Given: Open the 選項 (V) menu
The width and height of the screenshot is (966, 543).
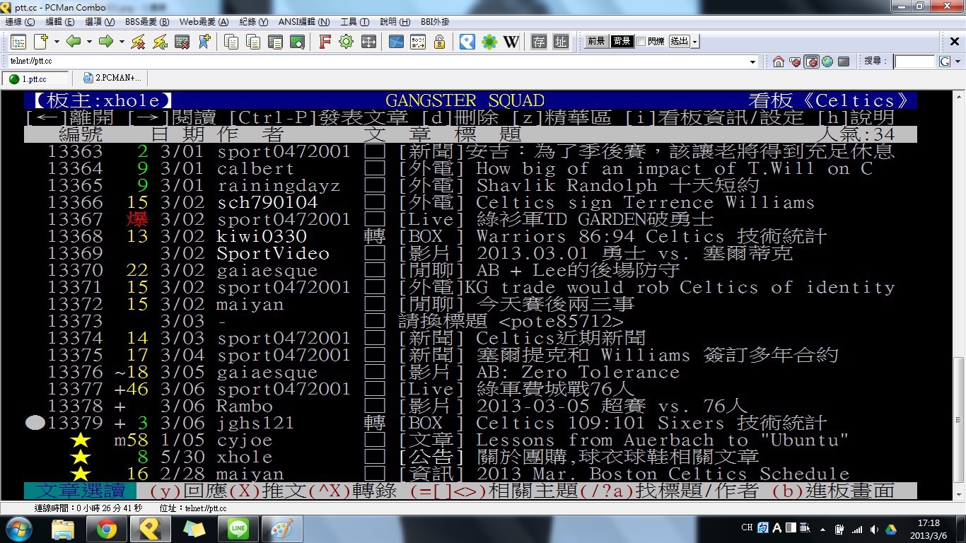Looking at the screenshot, I should coord(100,22).
